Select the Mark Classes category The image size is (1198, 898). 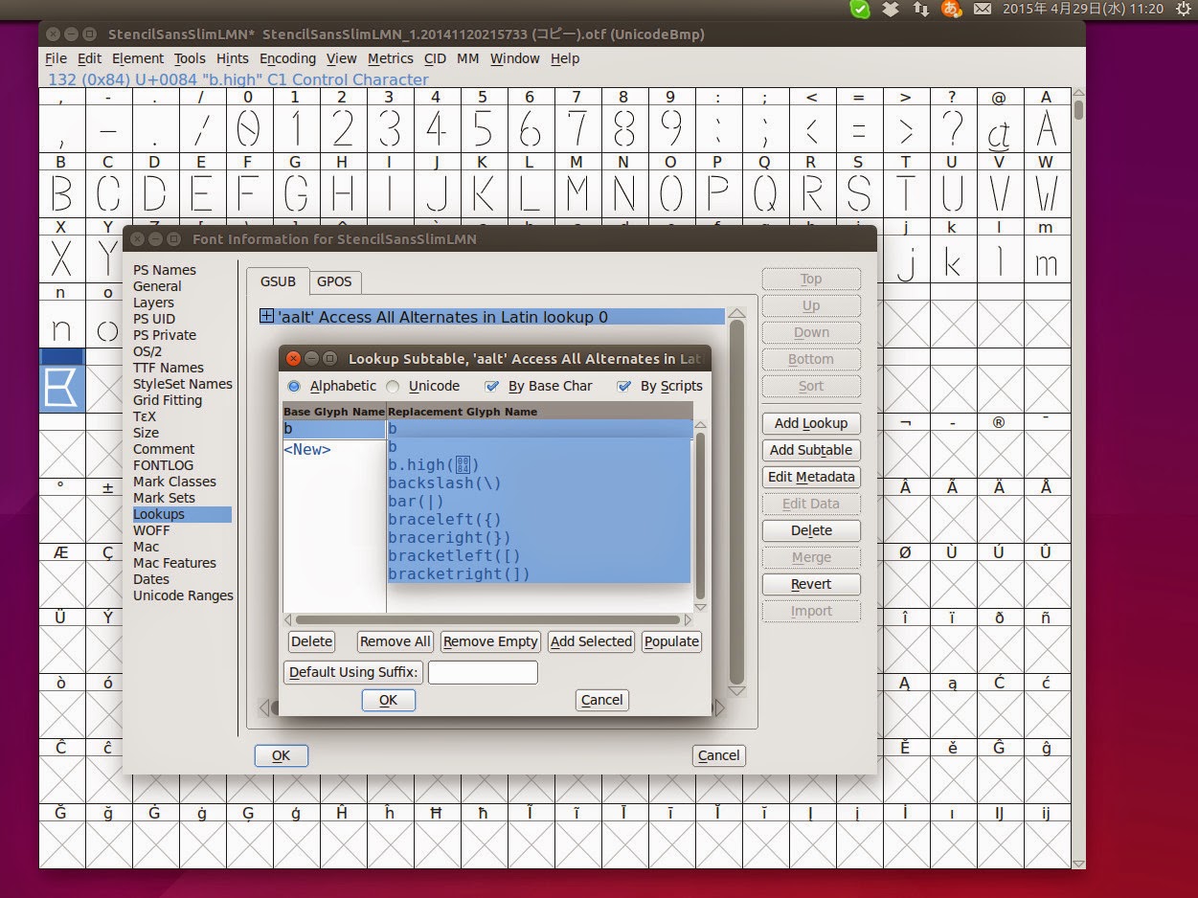pyautogui.click(x=174, y=482)
